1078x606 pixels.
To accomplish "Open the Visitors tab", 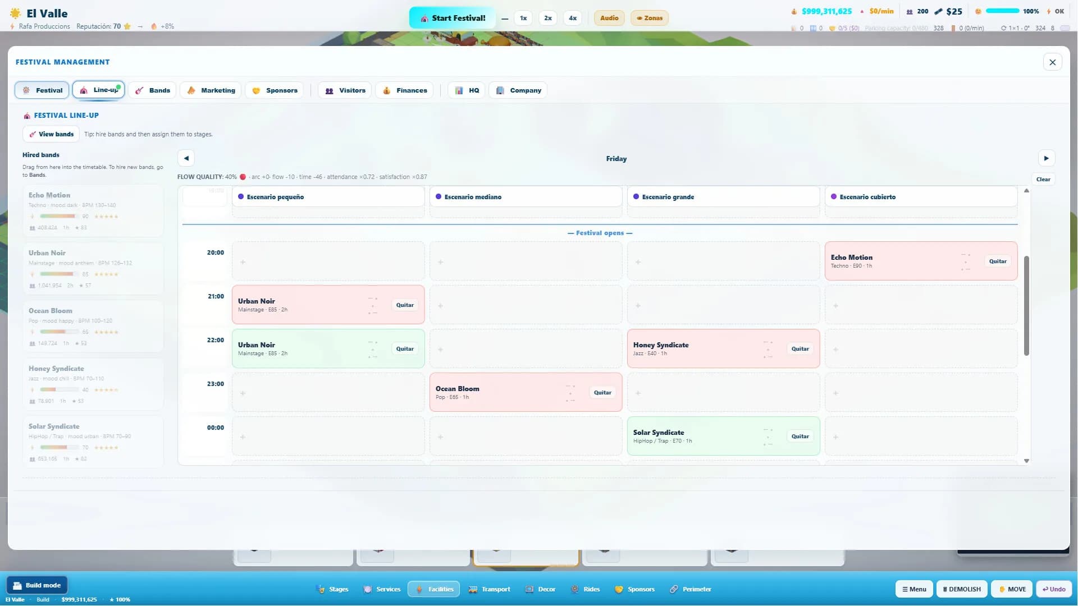I will [x=345, y=90].
